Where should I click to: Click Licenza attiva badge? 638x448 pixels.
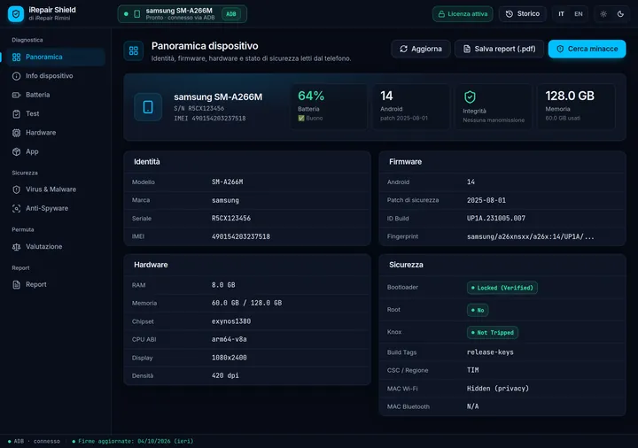463,14
